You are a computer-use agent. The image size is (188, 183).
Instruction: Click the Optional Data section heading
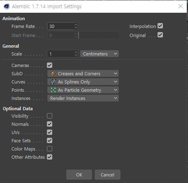[18, 109]
